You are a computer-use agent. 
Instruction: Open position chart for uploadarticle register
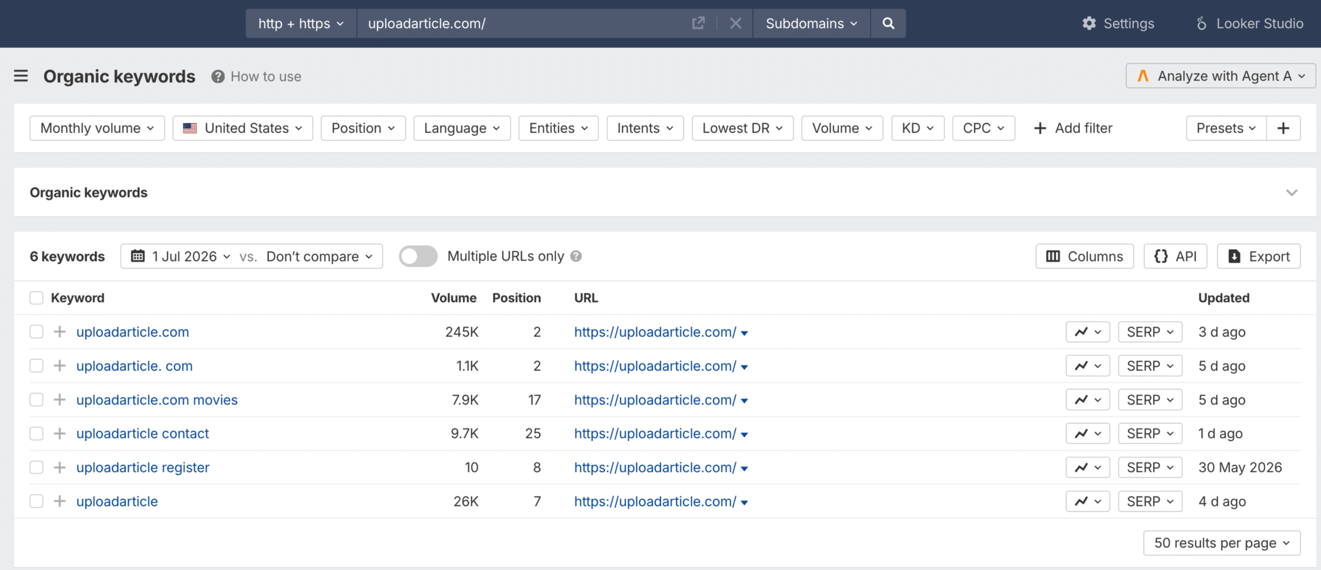coord(1088,467)
